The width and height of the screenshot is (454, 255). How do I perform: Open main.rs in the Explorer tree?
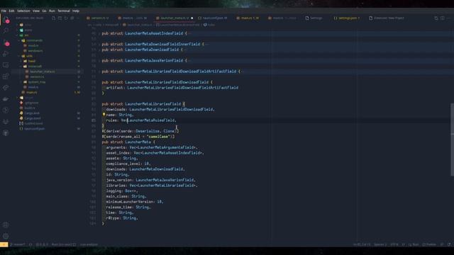point(32,93)
